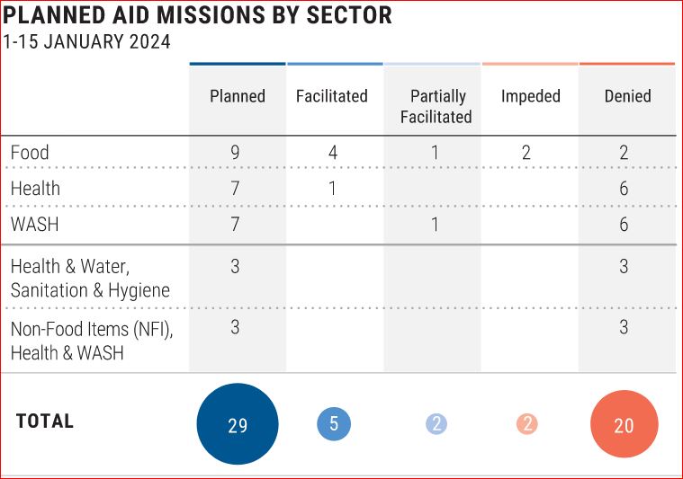
Task: Click the Planned Aid Missions by Sector title
Action: pos(197,14)
